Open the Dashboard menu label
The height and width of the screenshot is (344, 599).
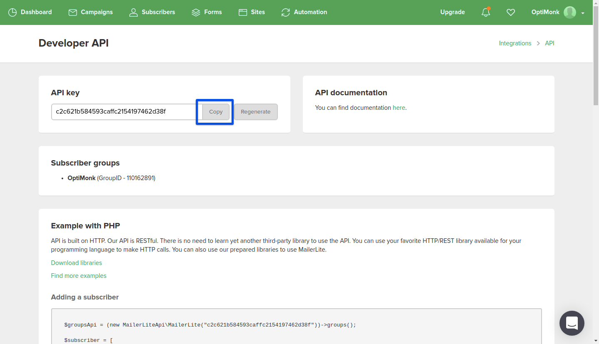point(36,12)
